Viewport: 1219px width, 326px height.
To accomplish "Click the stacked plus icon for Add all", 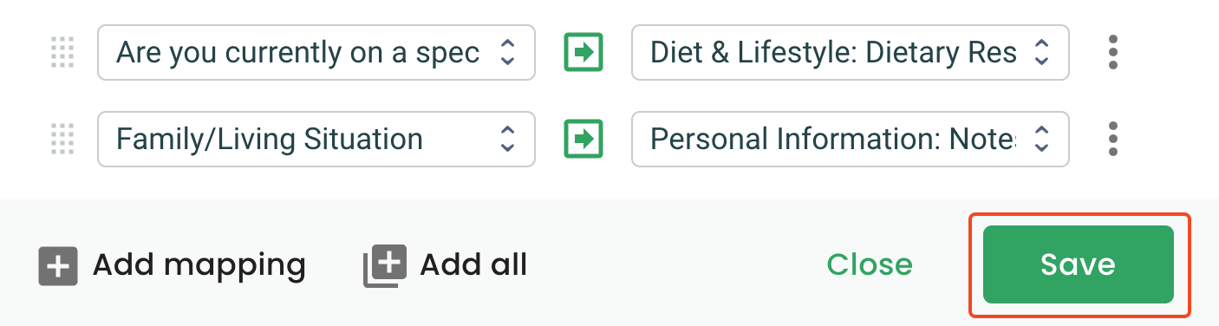I will (x=384, y=265).
